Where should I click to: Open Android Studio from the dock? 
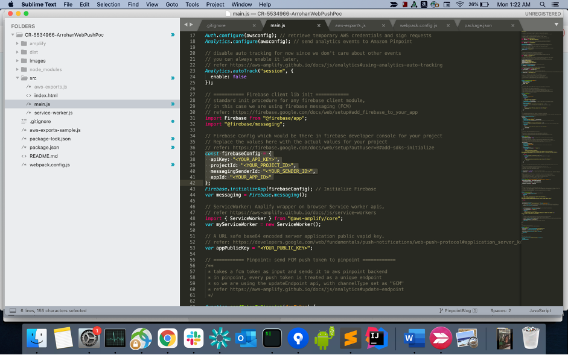(x=324, y=339)
